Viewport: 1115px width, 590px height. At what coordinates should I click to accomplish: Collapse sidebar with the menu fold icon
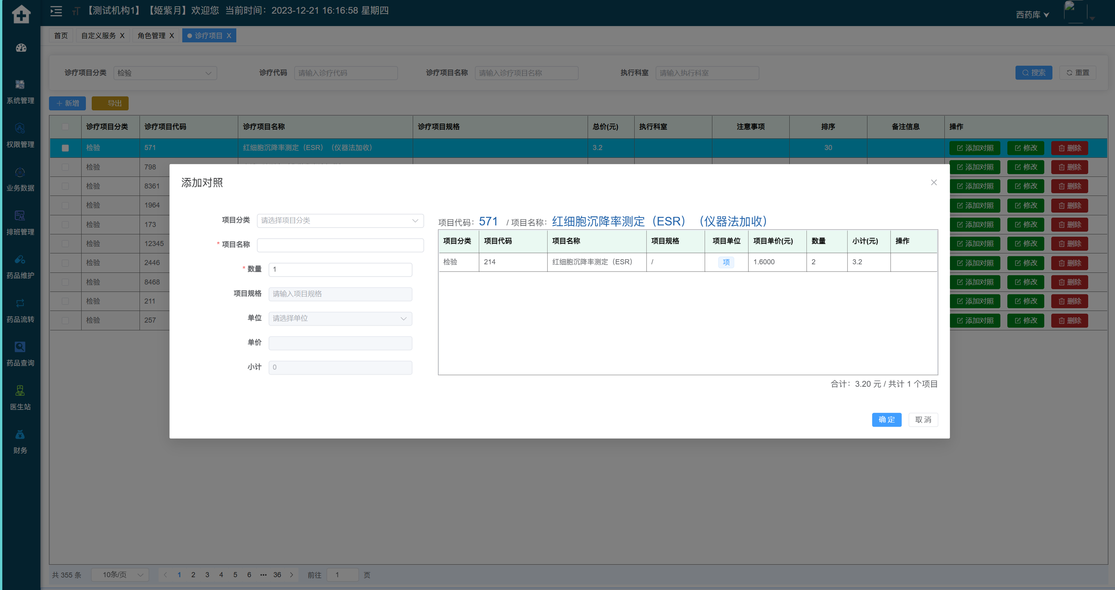point(56,11)
